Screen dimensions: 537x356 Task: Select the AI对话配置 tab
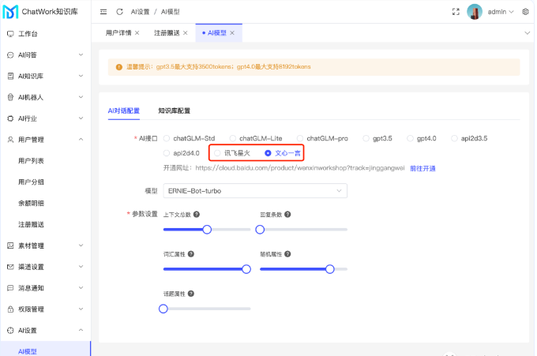point(124,111)
